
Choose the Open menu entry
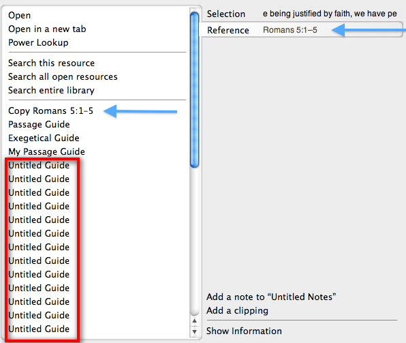(x=20, y=15)
